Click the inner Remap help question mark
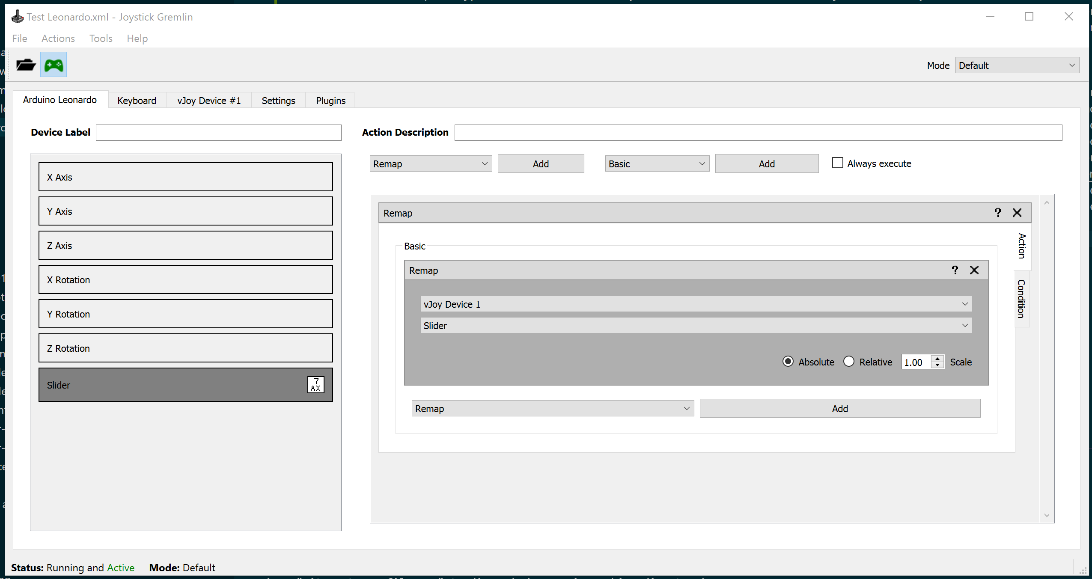 [x=955, y=270]
